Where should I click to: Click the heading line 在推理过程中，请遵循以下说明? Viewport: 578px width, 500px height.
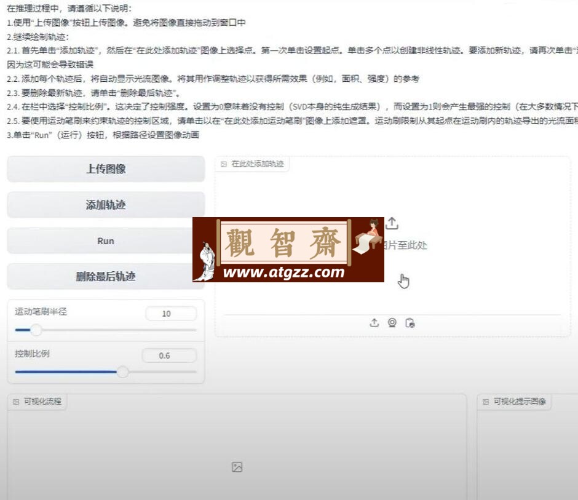[x=69, y=8]
